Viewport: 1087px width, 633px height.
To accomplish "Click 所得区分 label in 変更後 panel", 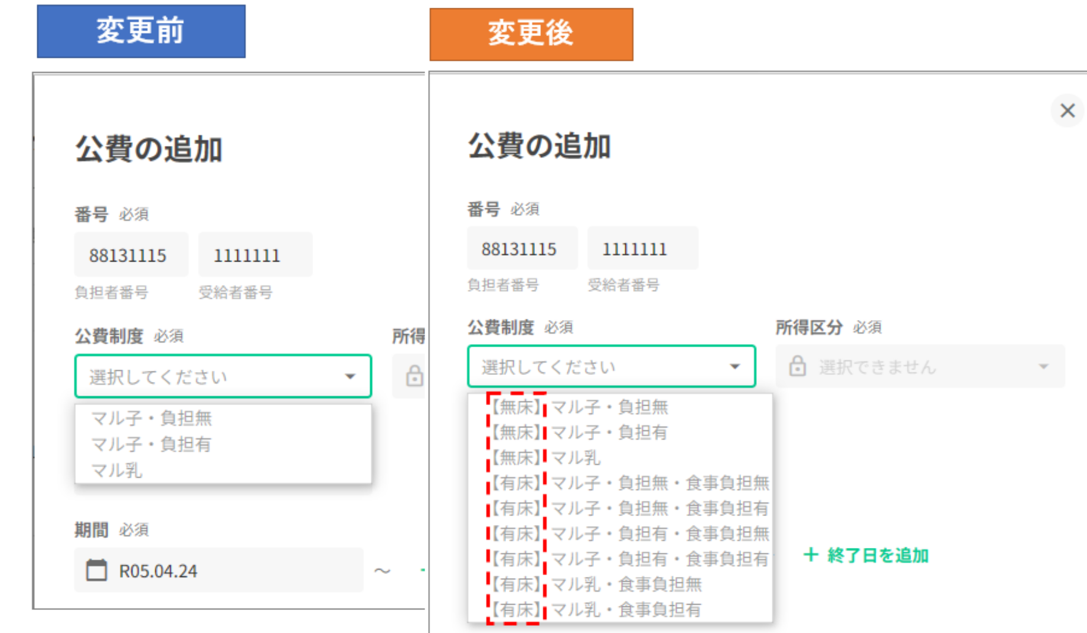I will click(809, 327).
